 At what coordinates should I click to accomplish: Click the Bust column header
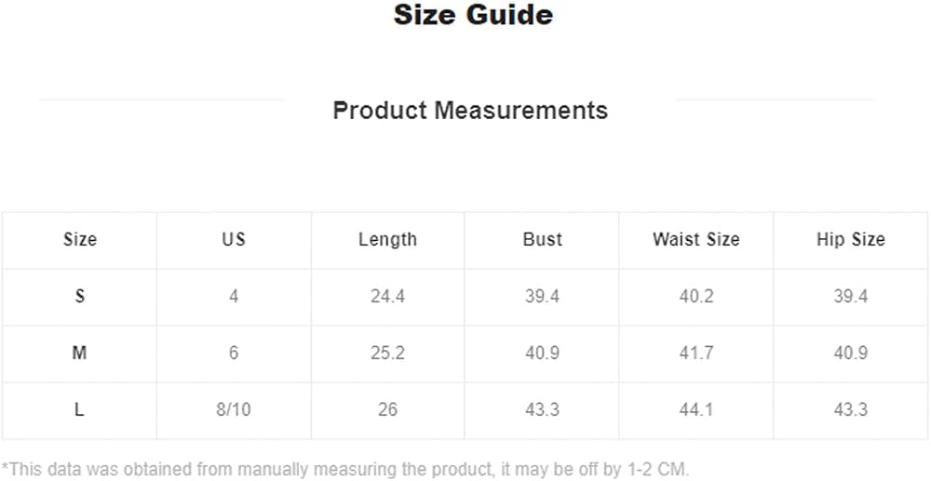click(542, 240)
